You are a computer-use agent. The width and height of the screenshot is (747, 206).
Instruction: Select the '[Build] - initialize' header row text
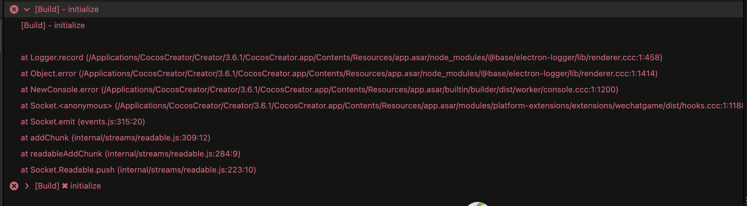pos(67,9)
